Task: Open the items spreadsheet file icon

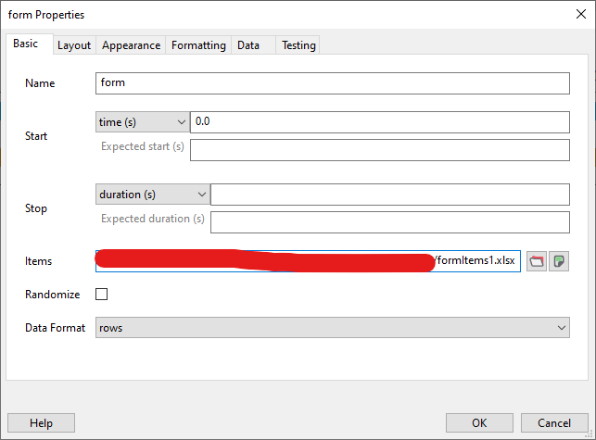Action: point(558,261)
